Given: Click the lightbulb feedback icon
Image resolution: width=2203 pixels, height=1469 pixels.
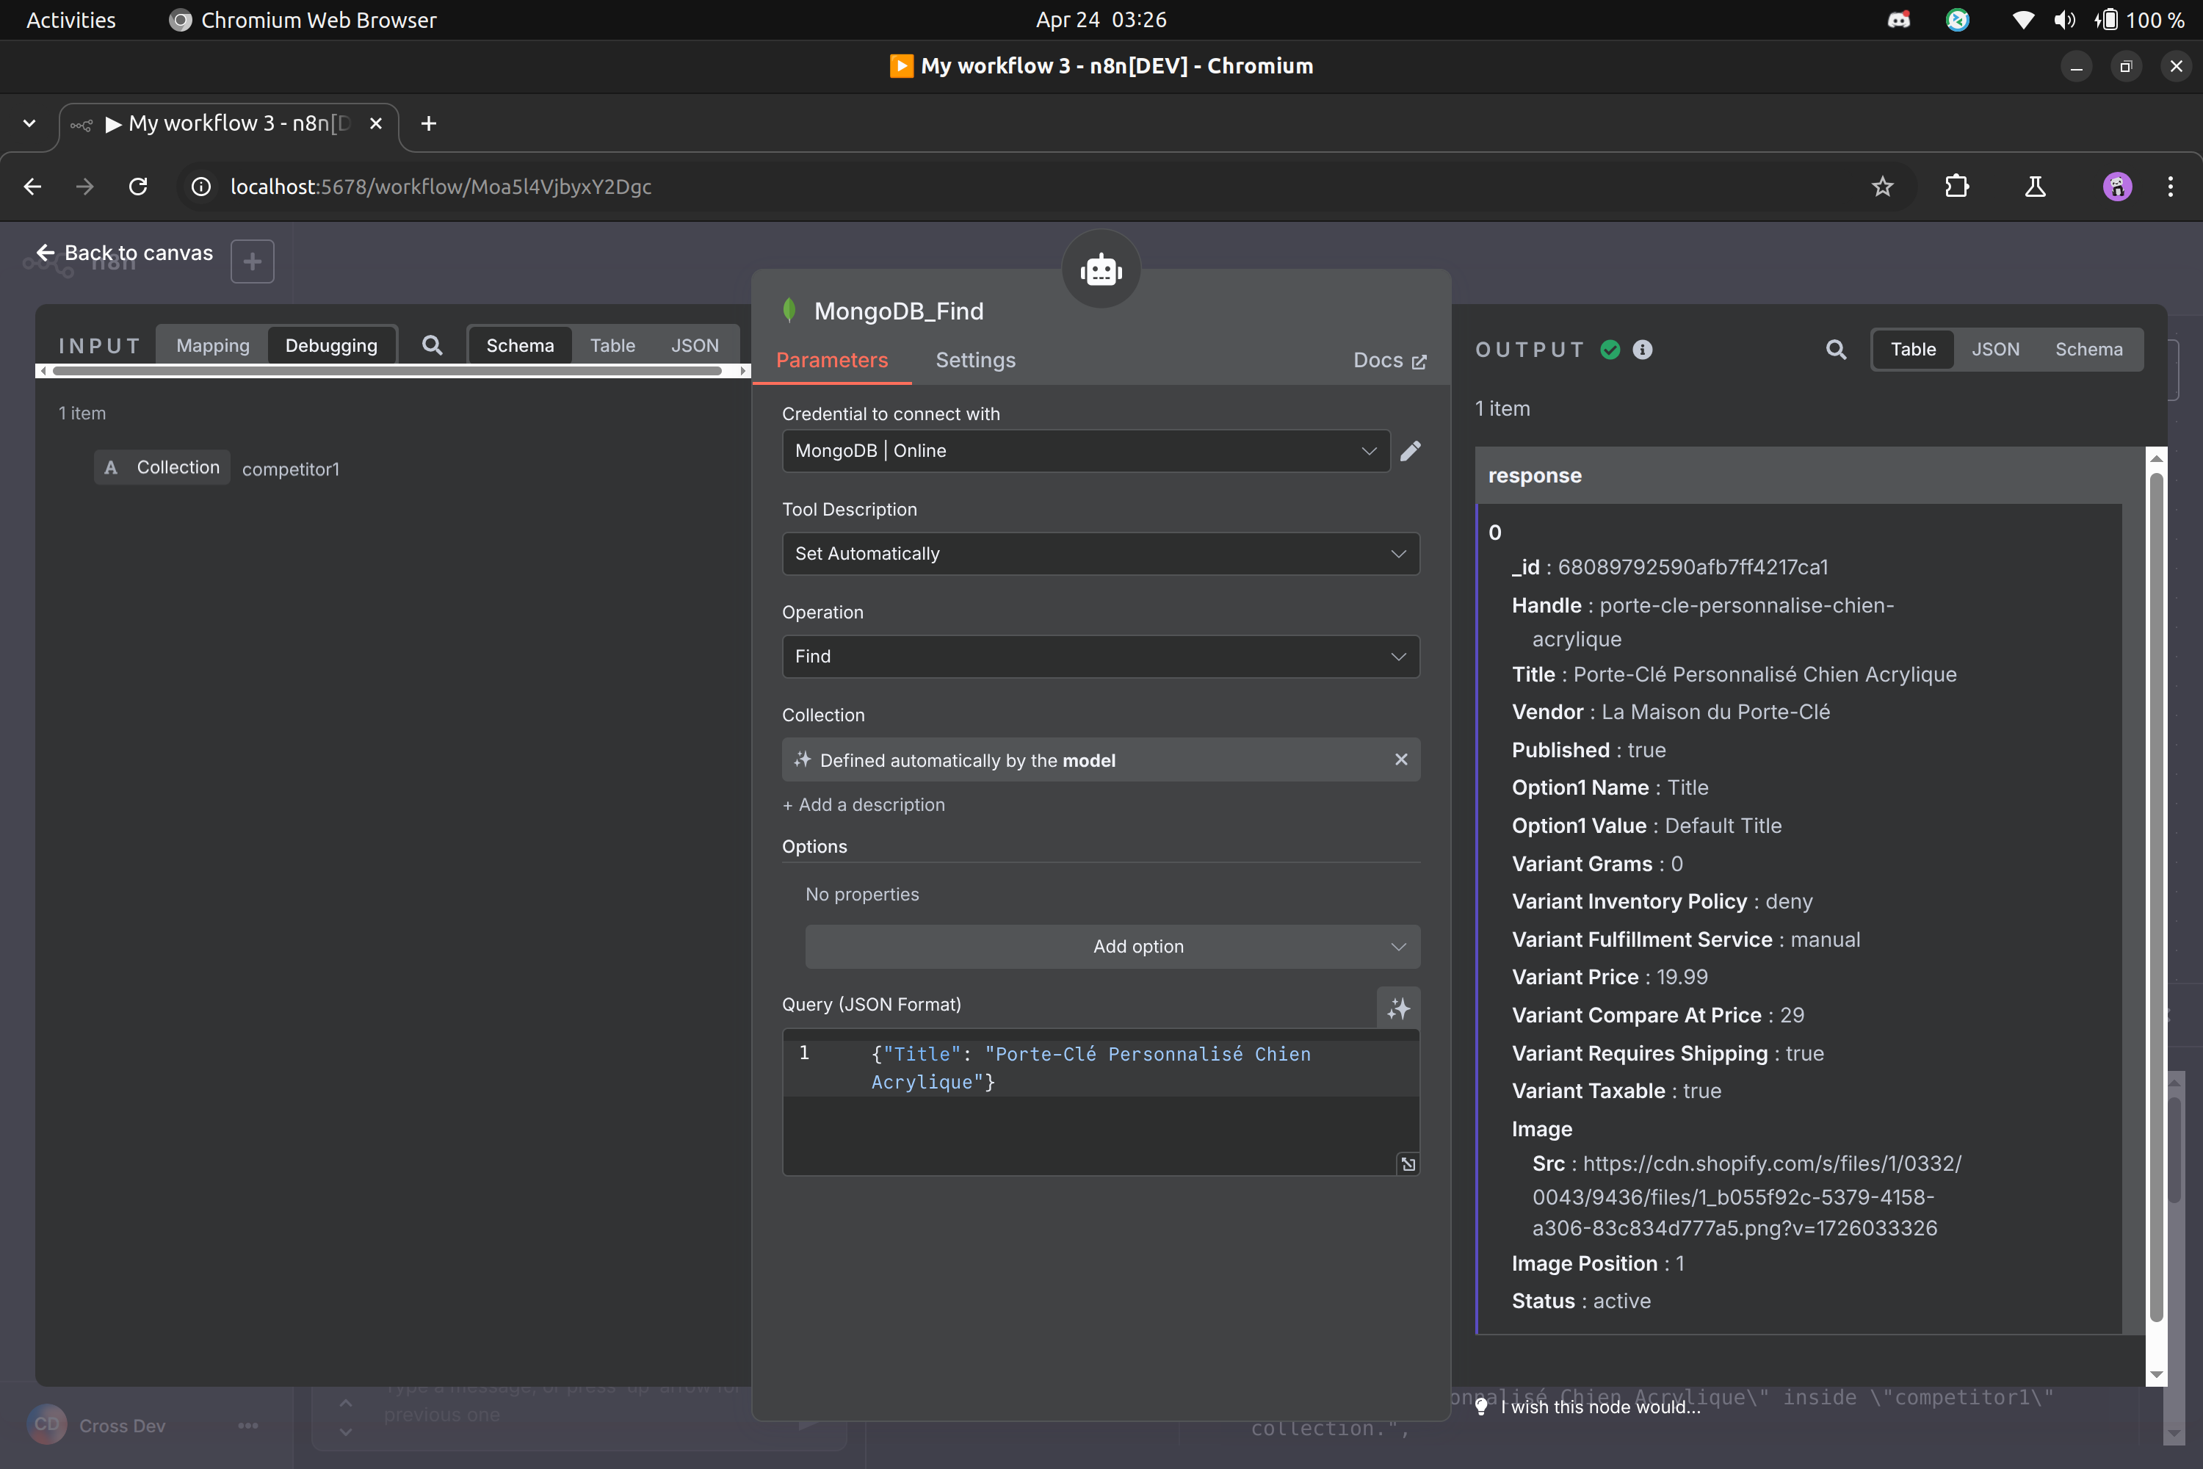Looking at the screenshot, I should (x=1482, y=1405).
